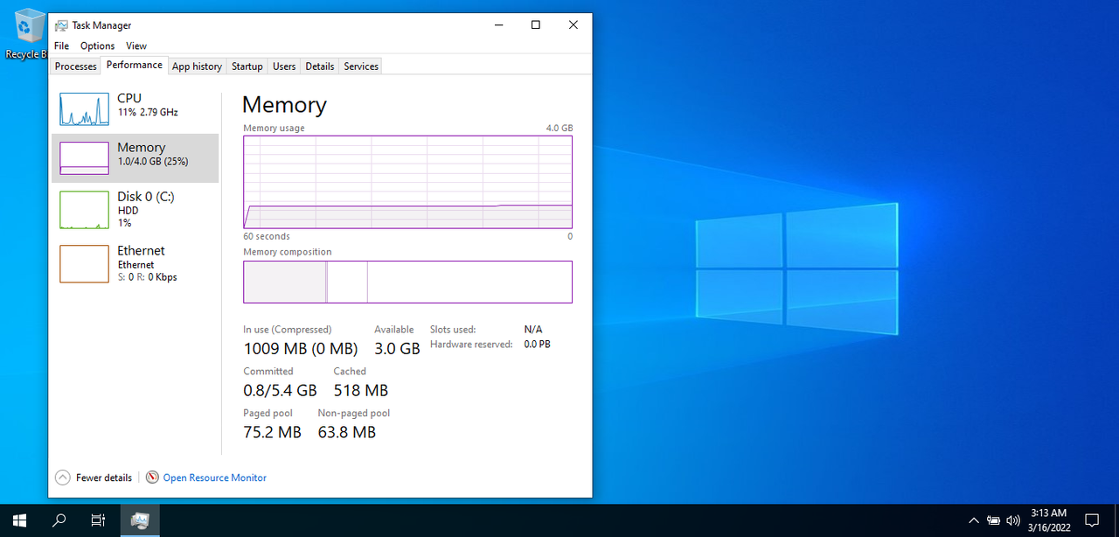This screenshot has height=537, width=1119.
Task: Open the Action Center notification icon
Action: tap(1092, 520)
